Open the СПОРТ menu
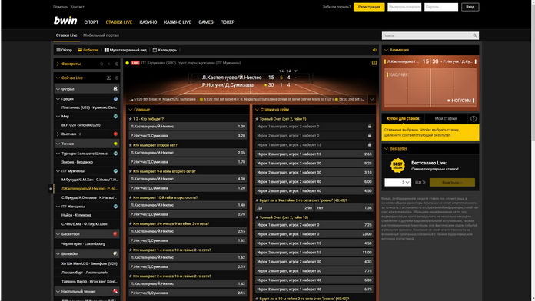Screen dimensions: 535x301 (91, 22)
